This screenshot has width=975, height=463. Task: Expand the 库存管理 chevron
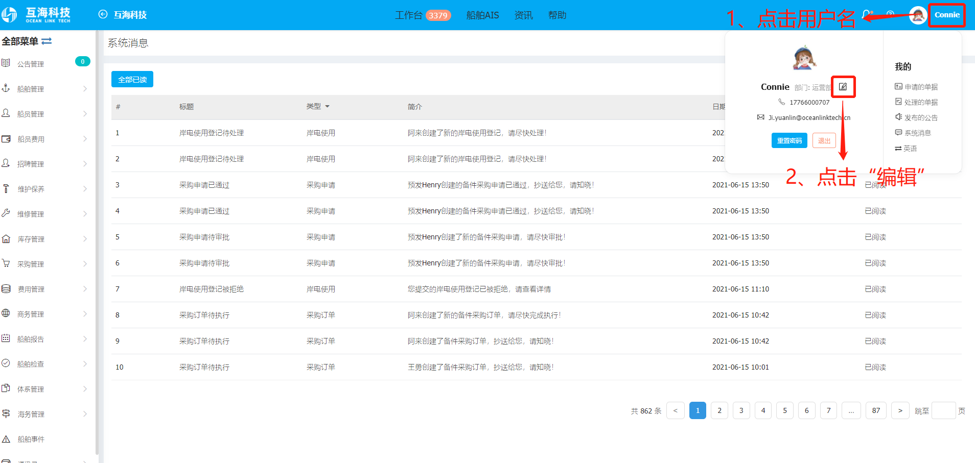(x=85, y=238)
